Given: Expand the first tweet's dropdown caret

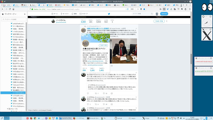Looking at the screenshot, I should coord(136,29).
